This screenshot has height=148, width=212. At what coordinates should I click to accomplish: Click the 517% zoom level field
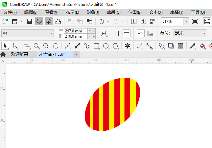[172, 21]
